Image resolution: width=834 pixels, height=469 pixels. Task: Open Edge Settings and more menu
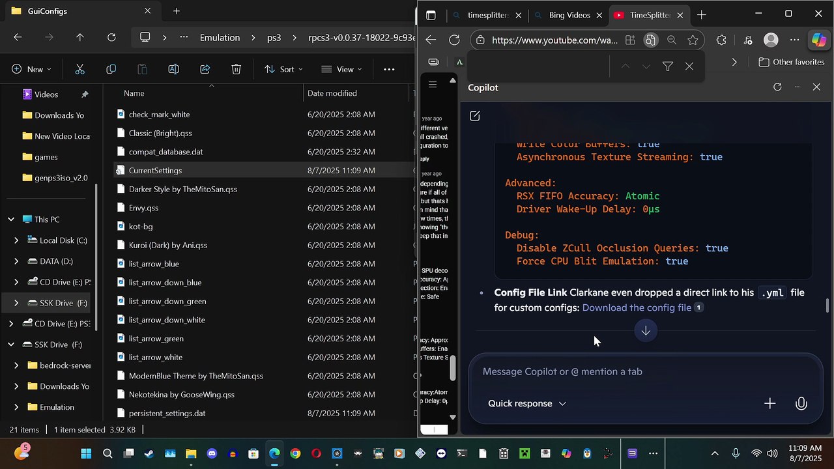click(794, 40)
